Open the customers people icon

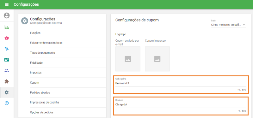click(x=7, y=70)
